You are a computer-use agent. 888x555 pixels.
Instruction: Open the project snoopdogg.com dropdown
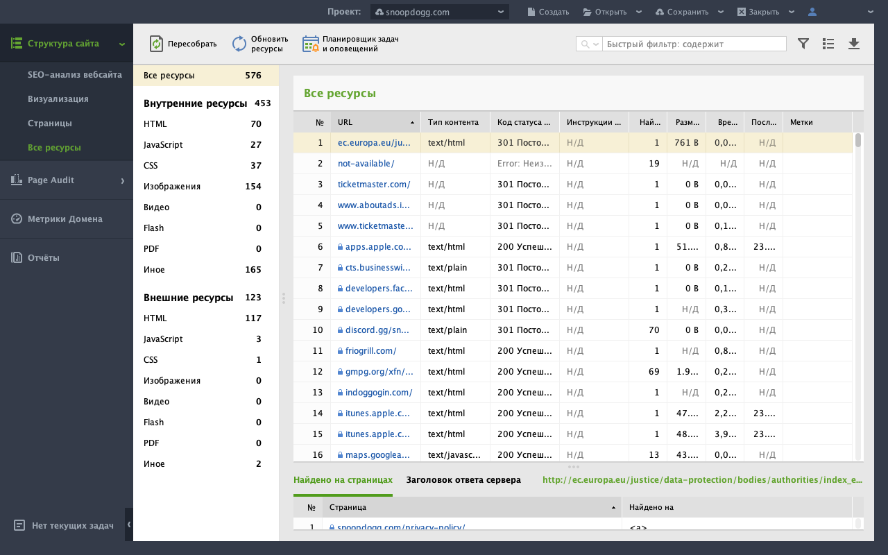tap(440, 12)
